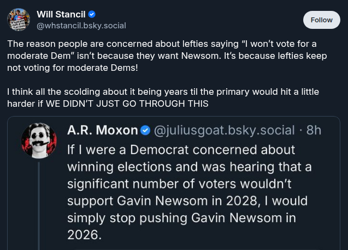348x250 pixels.
Task: Click "simply stop pushing Gavin Newsom in" line
Action: pos(181,218)
